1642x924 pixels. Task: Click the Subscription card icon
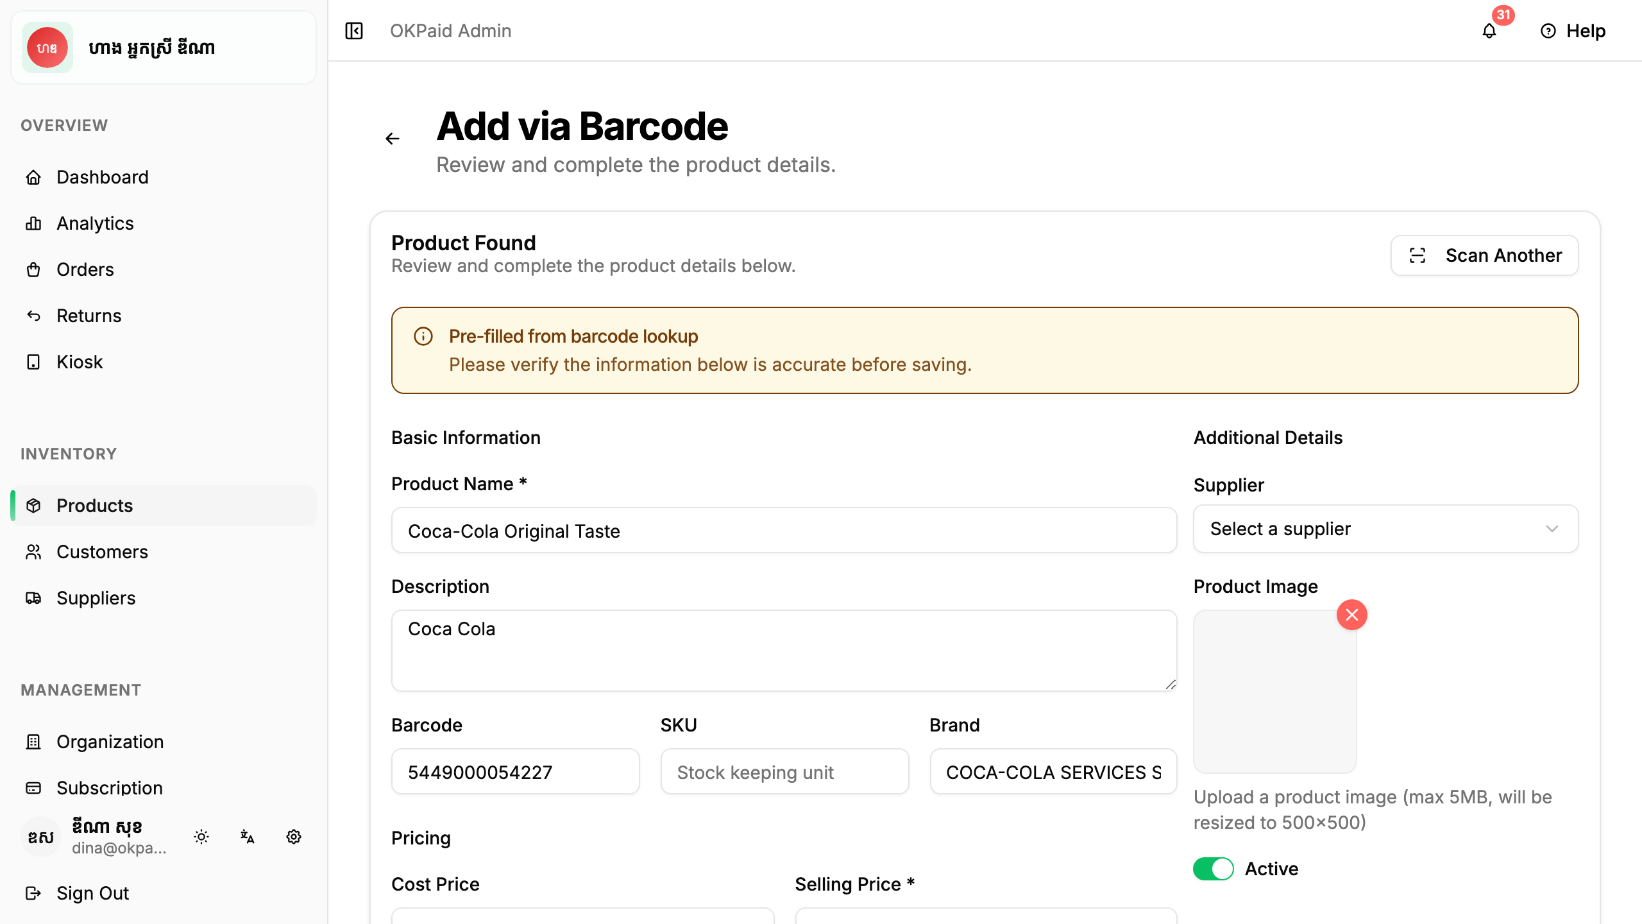[33, 788]
